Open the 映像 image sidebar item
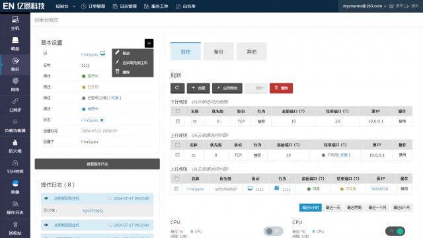 pos(15,187)
